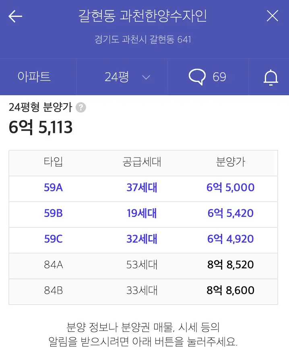The image size is (289, 360).
Task: Tap the back arrow icon
Action: coord(15,16)
